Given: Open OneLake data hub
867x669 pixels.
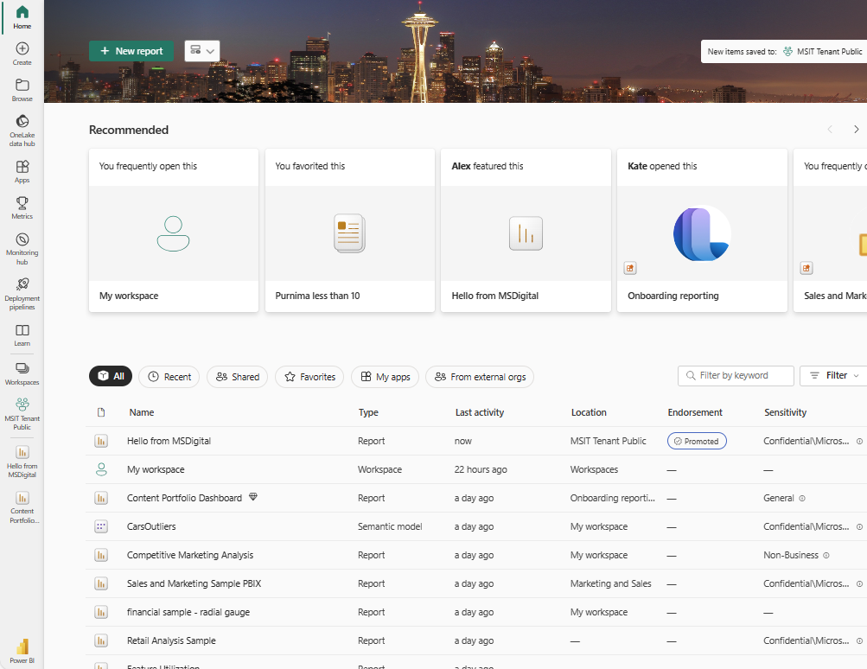Looking at the screenshot, I should point(22,131).
